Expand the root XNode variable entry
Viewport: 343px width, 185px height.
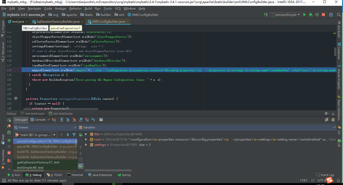(86, 139)
